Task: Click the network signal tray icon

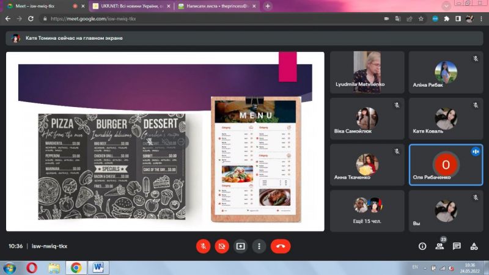Action: pyautogui.click(x=443, y=268)
